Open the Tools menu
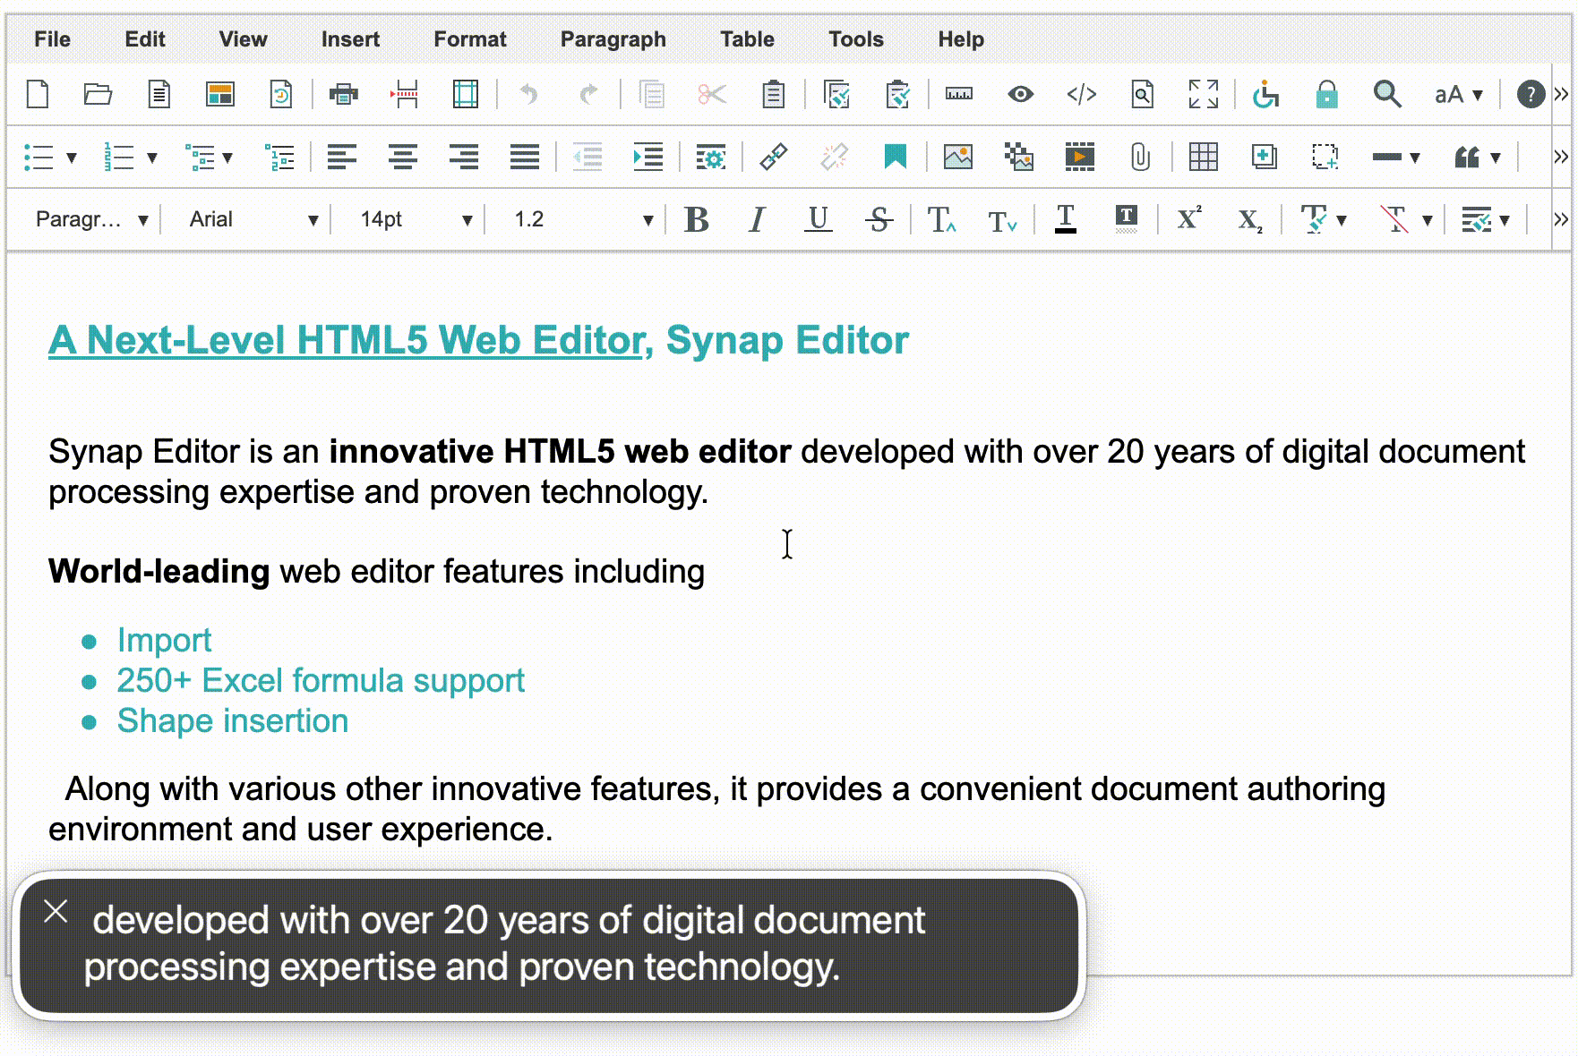 tap(856, 39)
